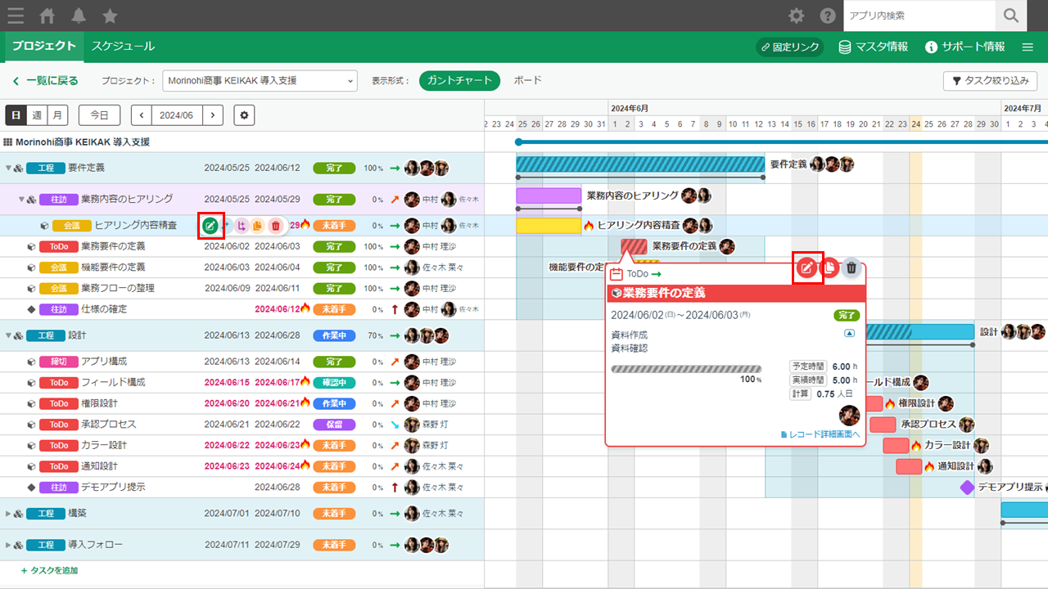Click the 作業中 status badge of 設計

click(x=334, y=335)
